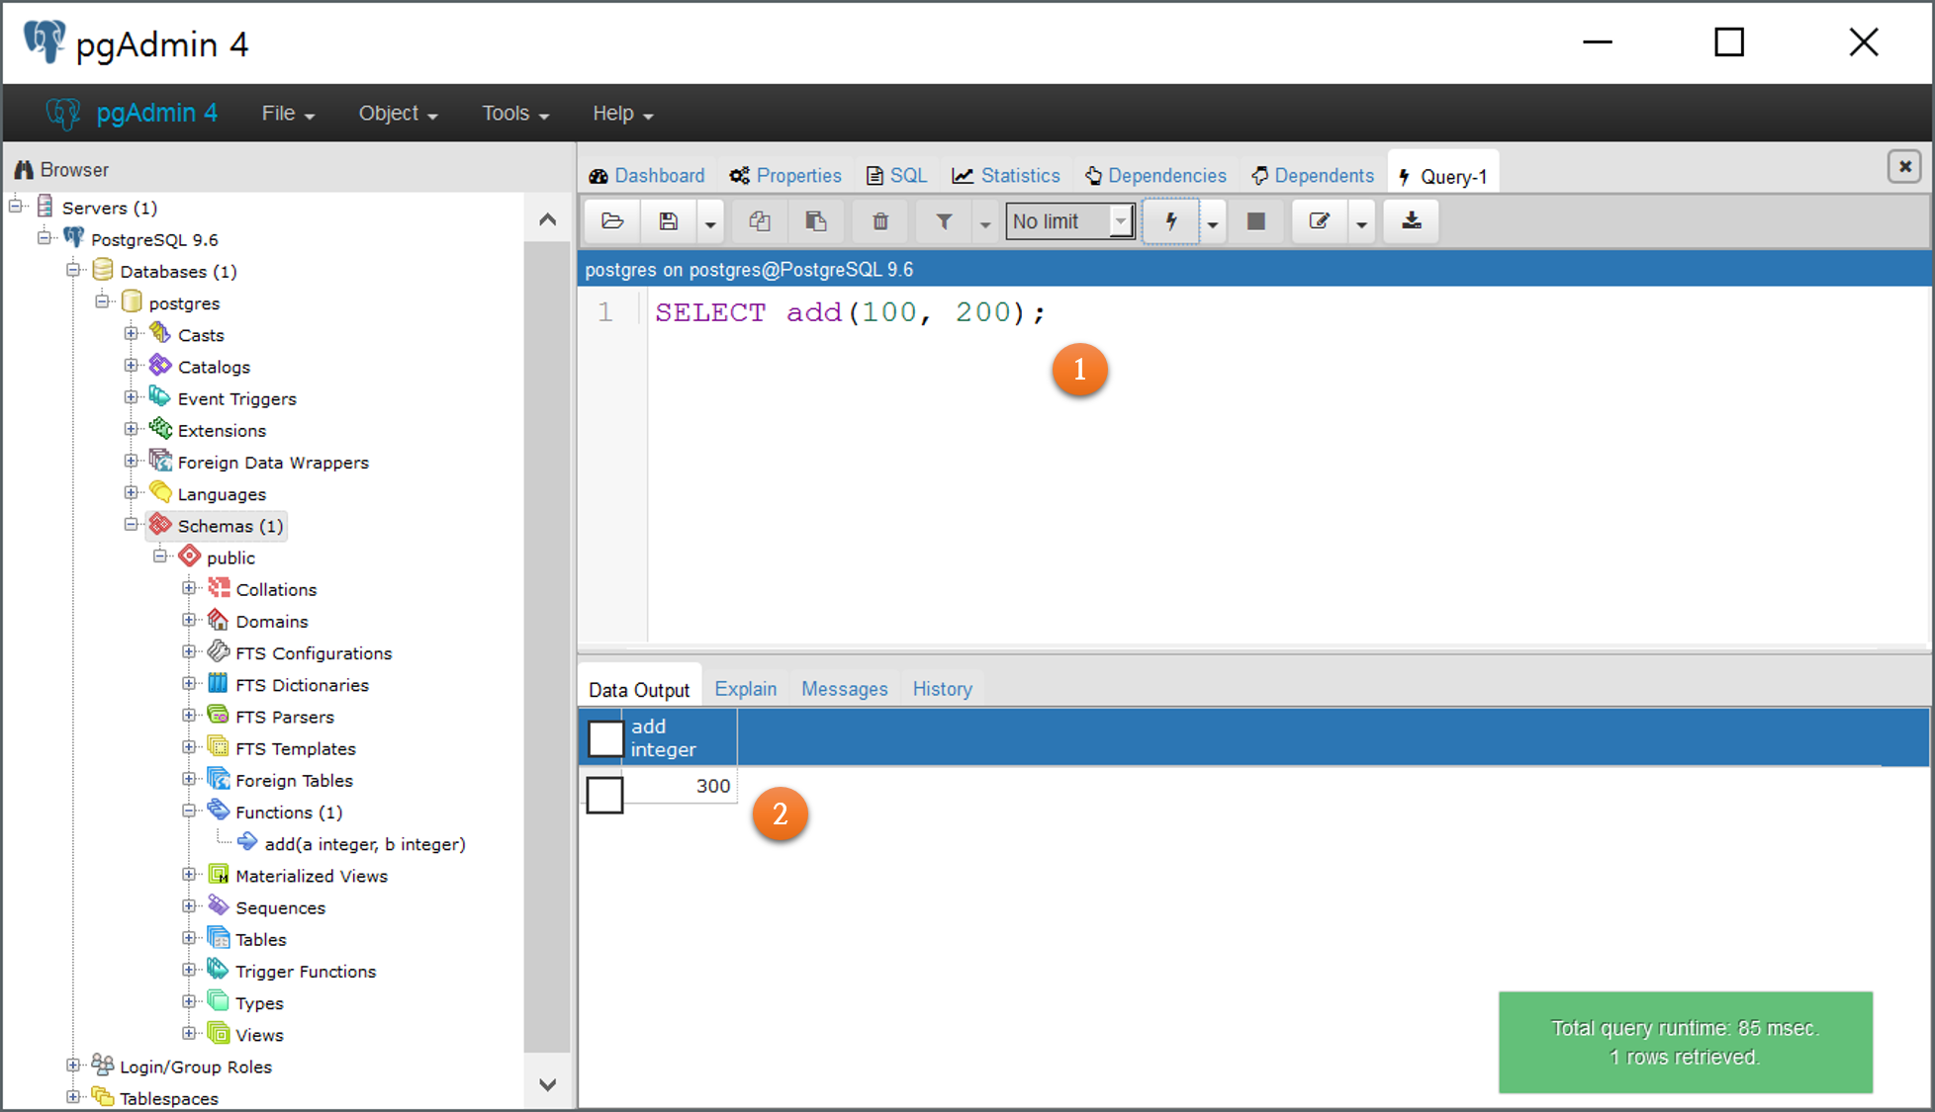Click the Foreign Data Wrappers icon
The width and height of the screenshot is (1935, 1112).
tap(160, 461)
